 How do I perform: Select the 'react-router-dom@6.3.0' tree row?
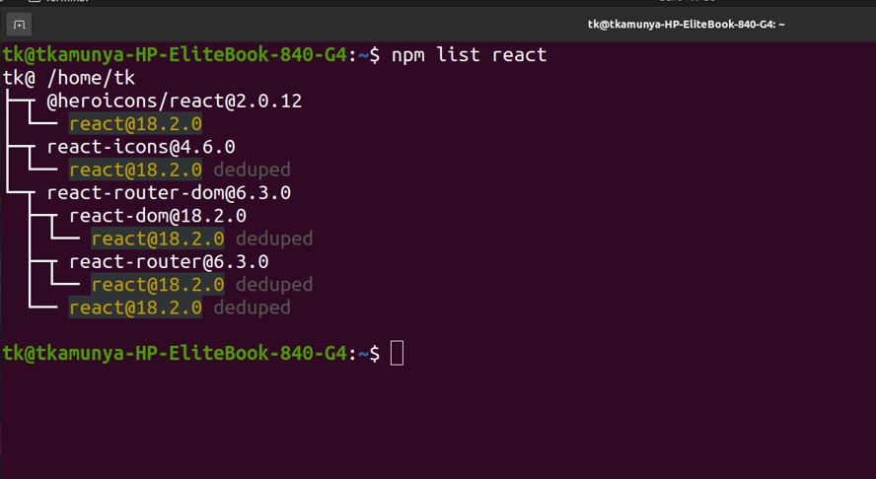(x=169, y=192)
